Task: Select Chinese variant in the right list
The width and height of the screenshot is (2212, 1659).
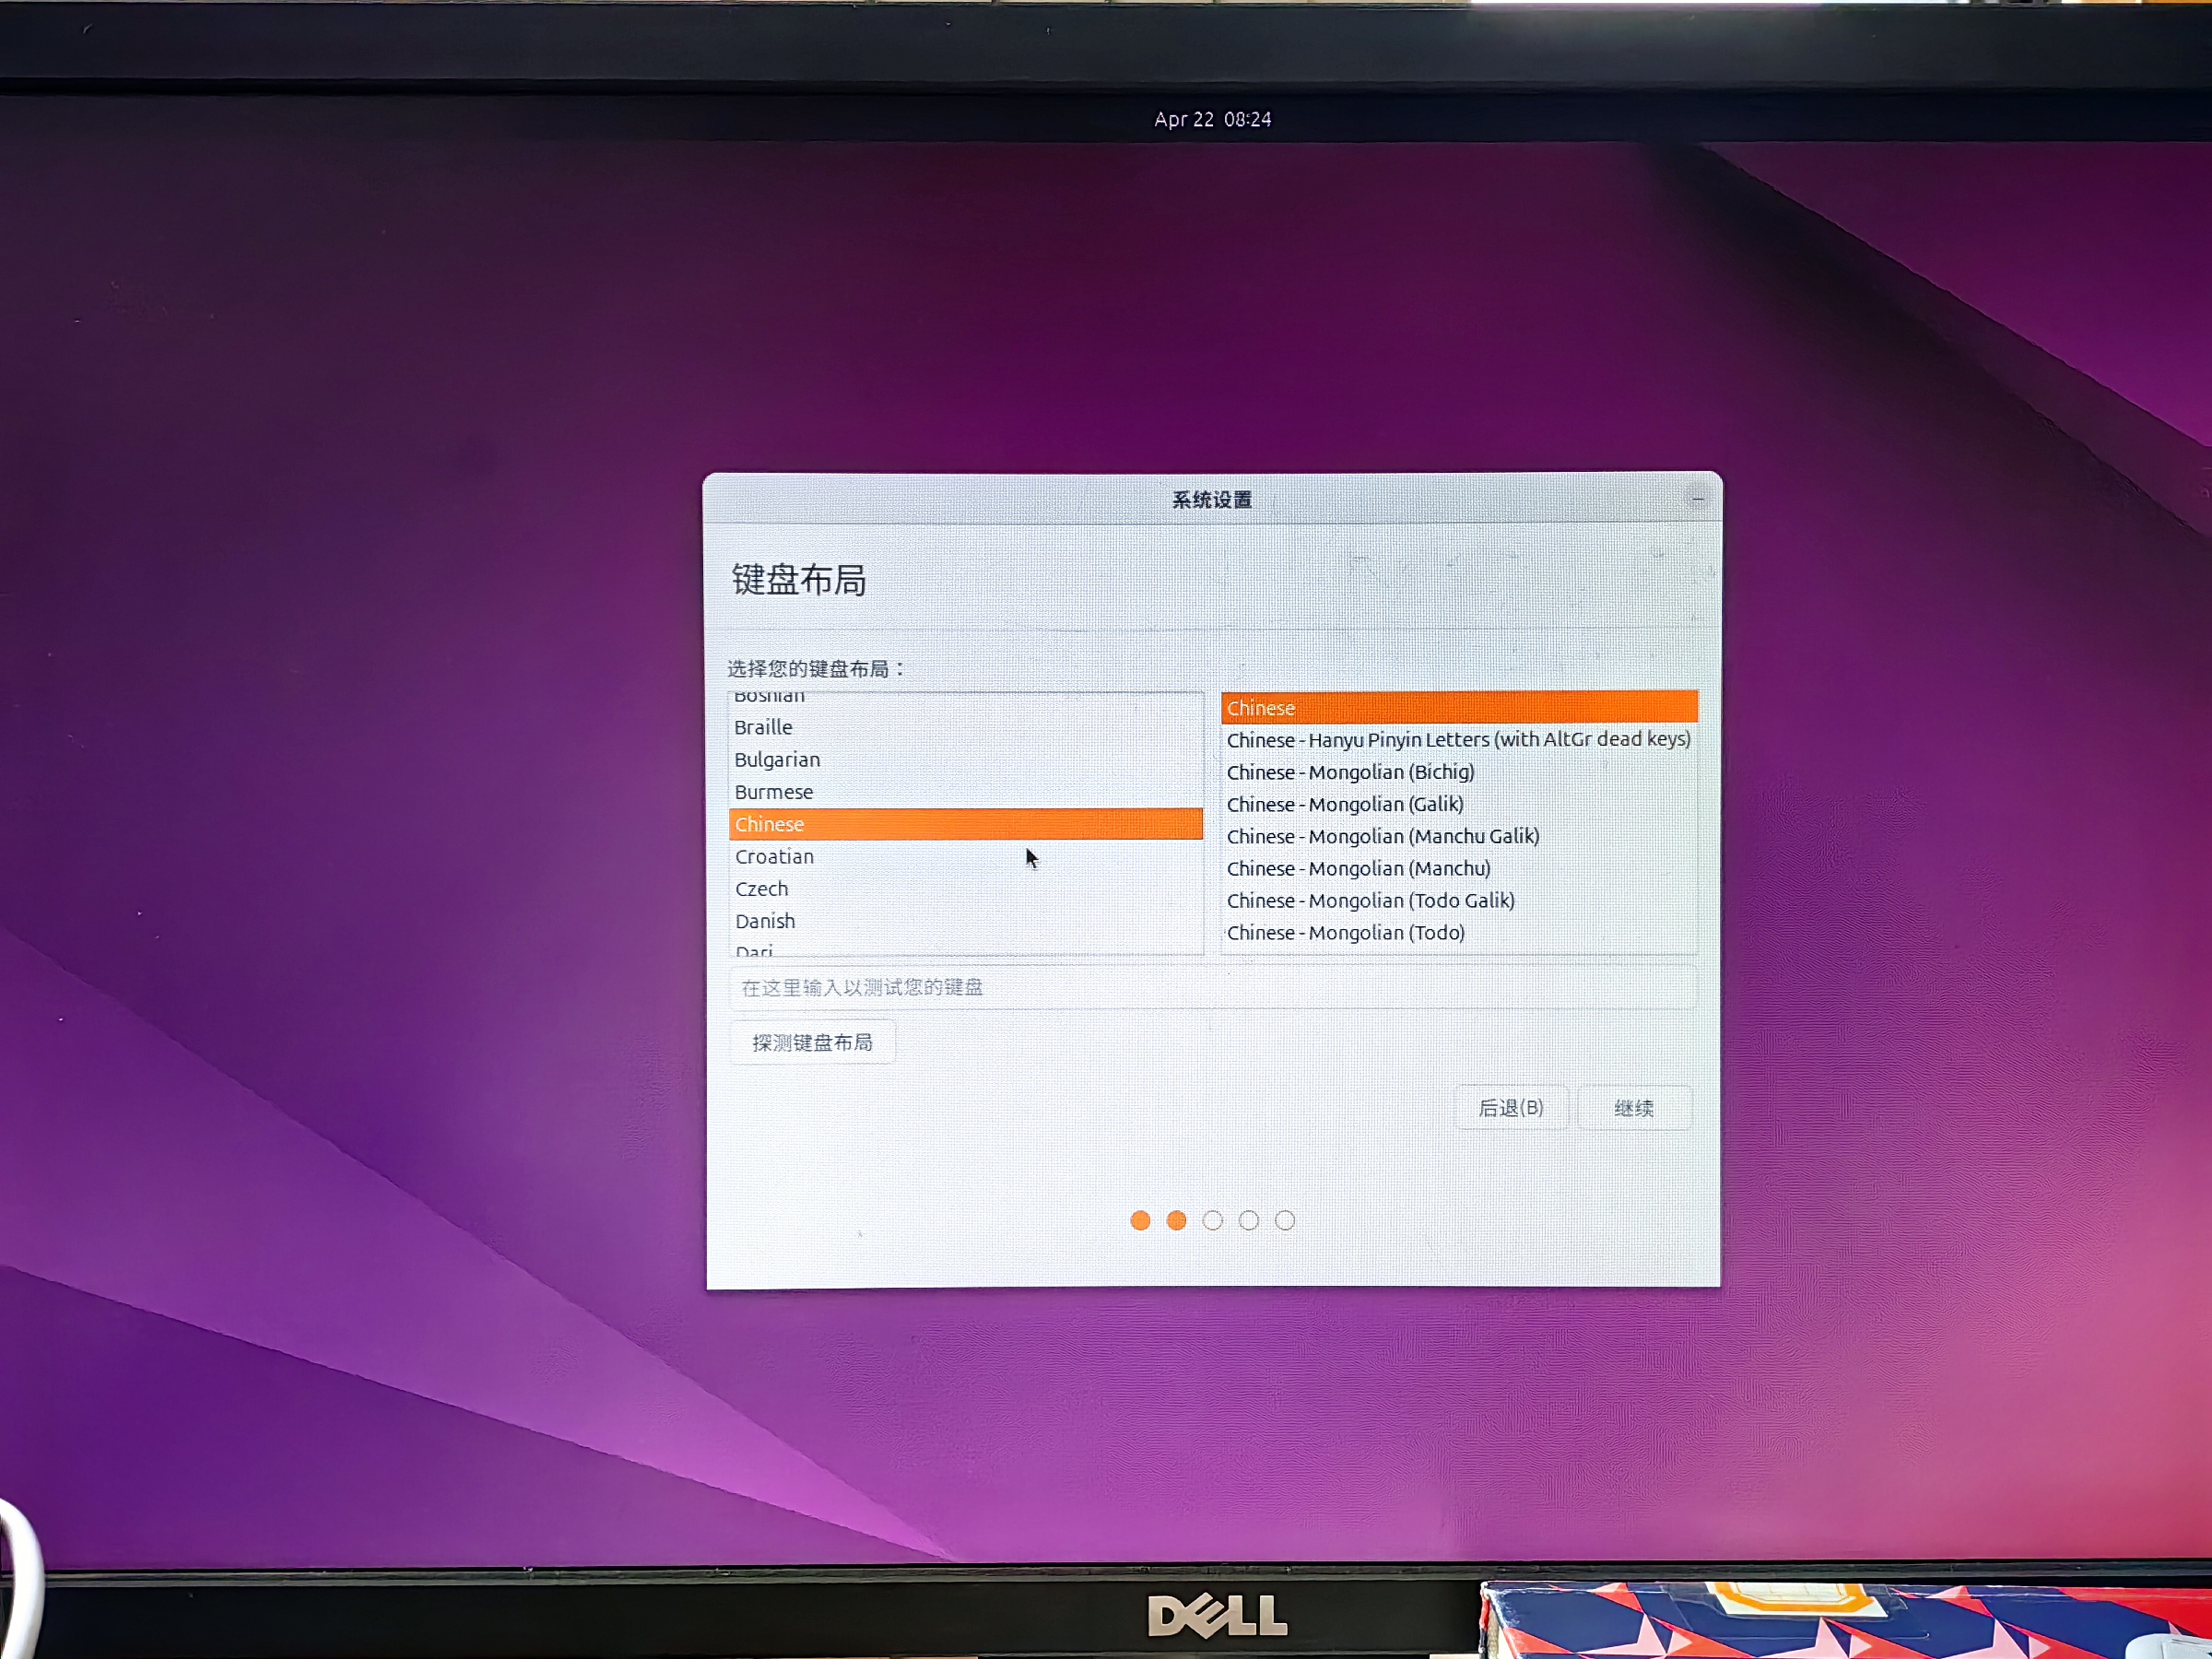Action: pyautogui.click(x=1260, y=708)
